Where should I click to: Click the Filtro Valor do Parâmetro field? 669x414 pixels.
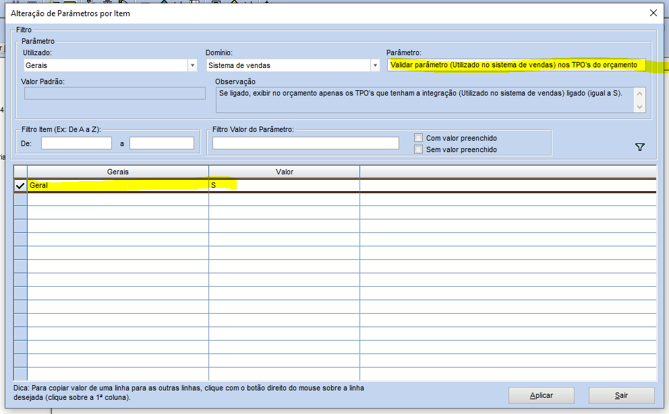coord(306,143)
